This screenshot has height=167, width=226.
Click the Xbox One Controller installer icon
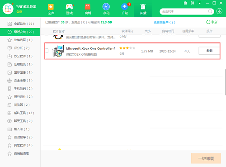(58, 51)
